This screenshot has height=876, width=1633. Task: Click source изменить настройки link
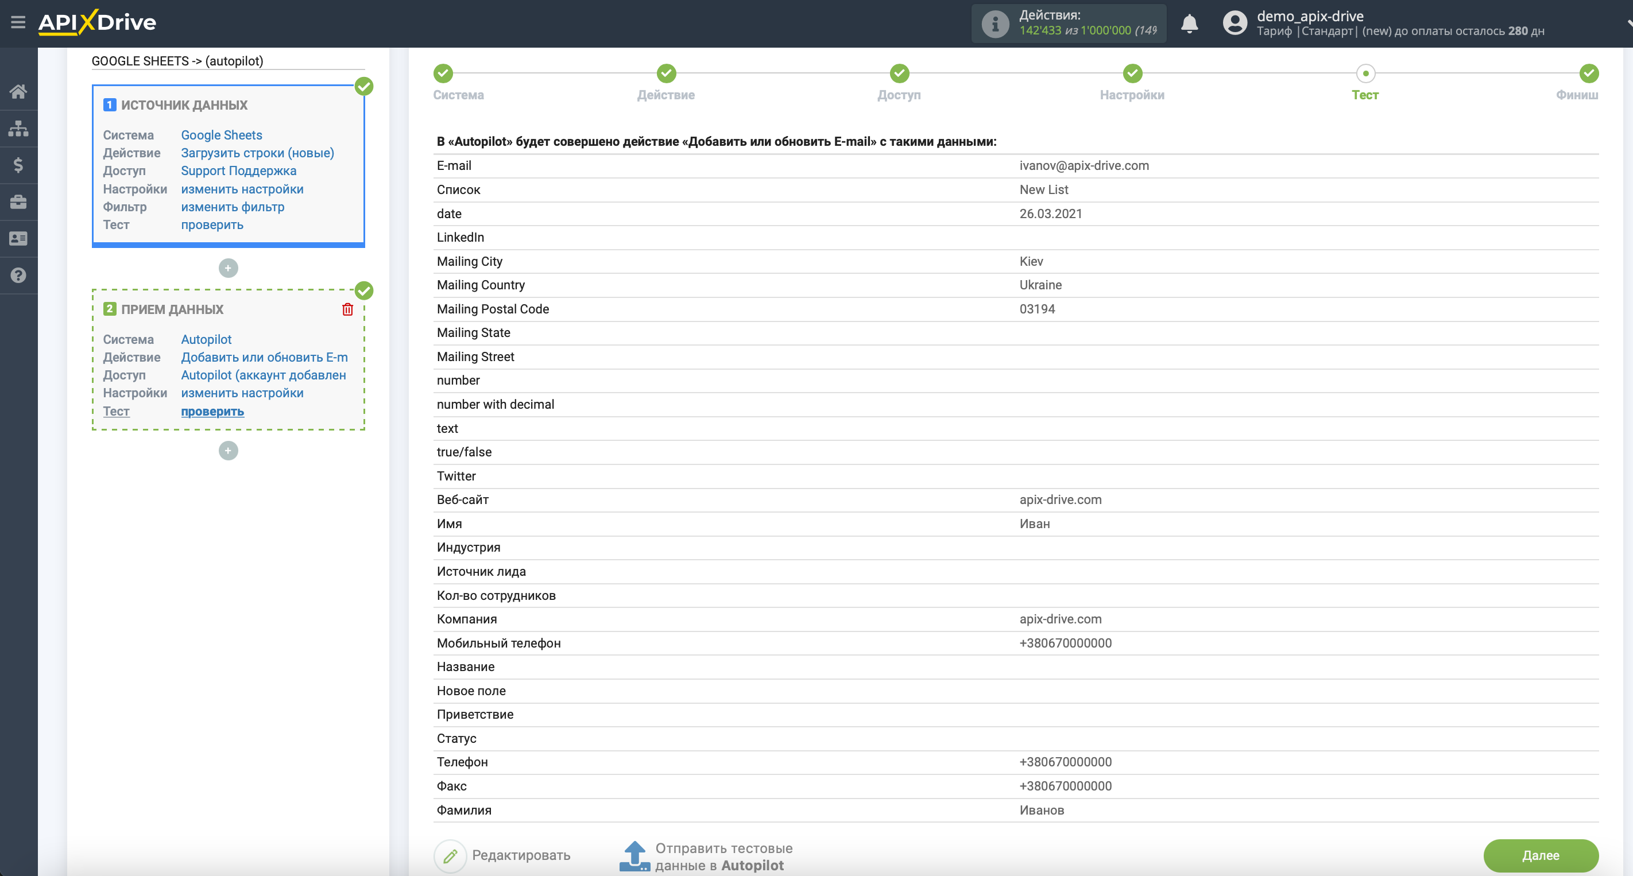242,189
